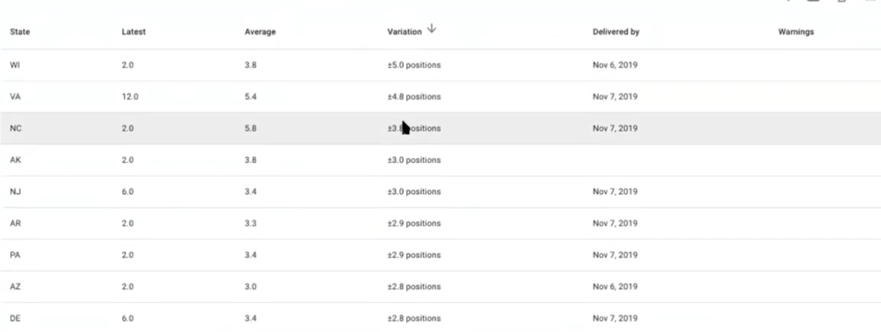Screen dimensions: 881x332
Task: Click Average 3.4 in the PA row
Action: tap(250, 255)
